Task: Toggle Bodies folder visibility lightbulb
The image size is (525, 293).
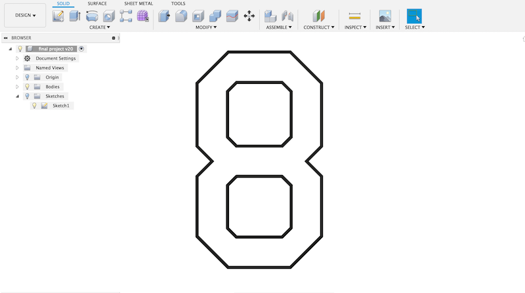Action: pyautogui.click(x=27, y=87)
